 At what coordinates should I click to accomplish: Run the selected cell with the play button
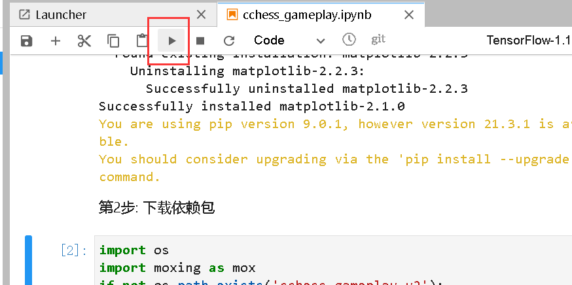tap(171, 41)
